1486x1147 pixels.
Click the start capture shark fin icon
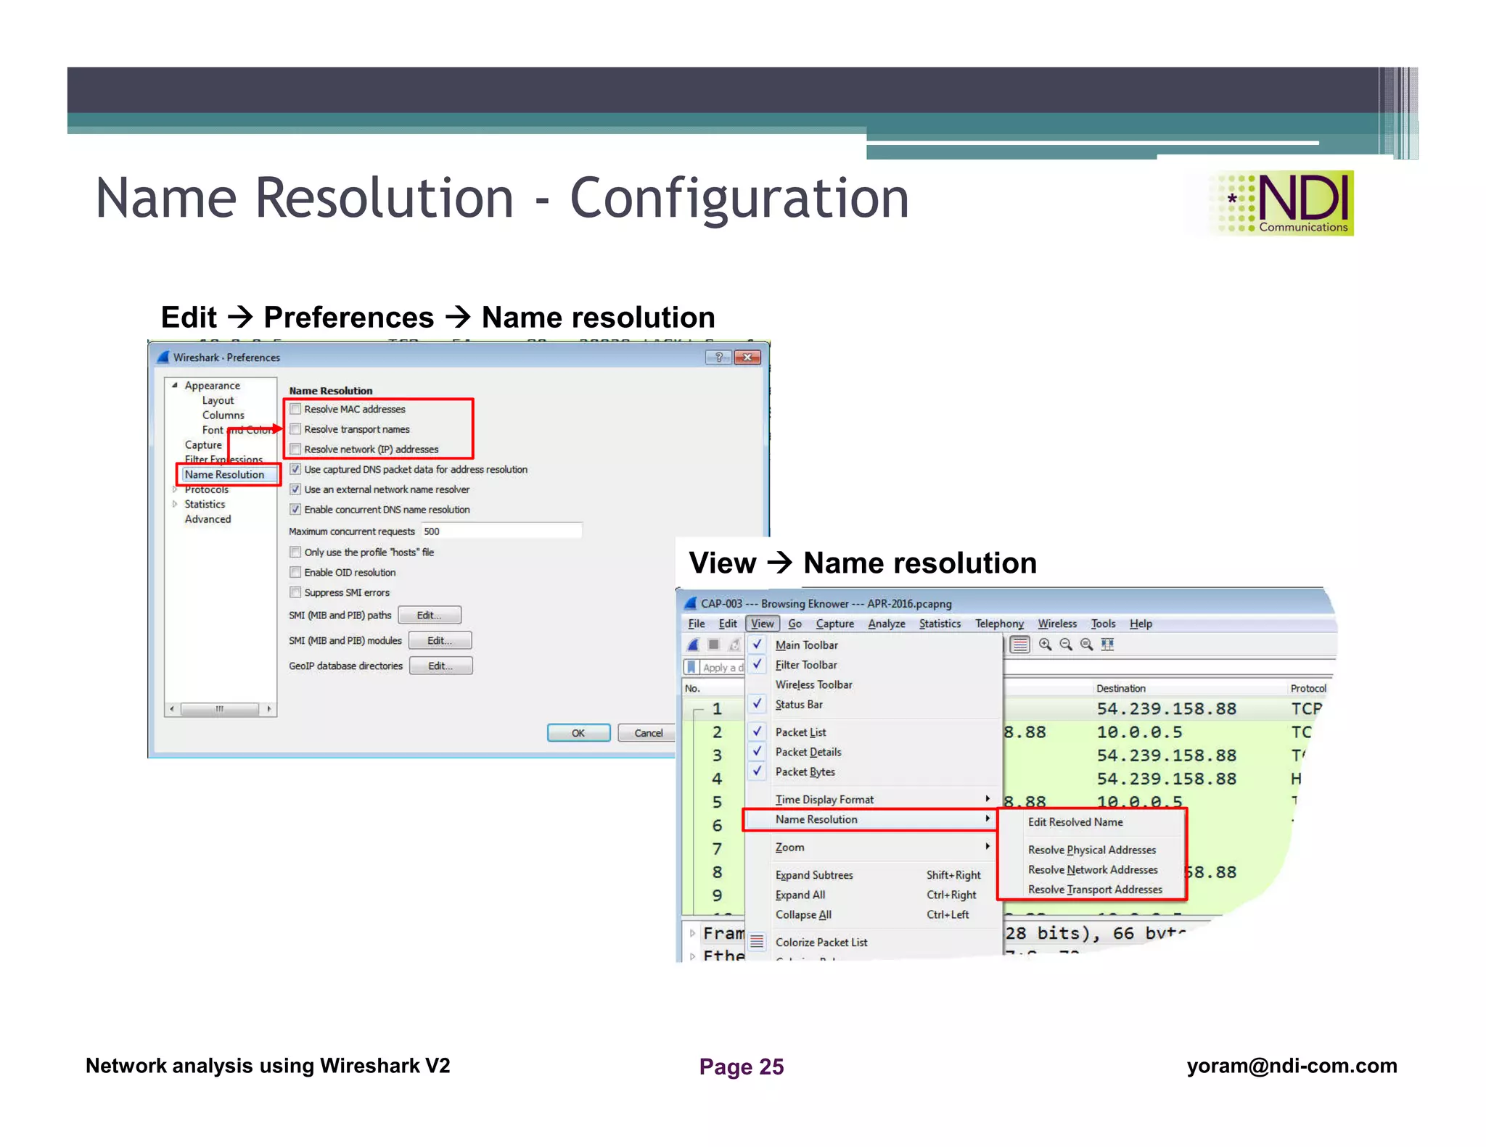(694, 645)
